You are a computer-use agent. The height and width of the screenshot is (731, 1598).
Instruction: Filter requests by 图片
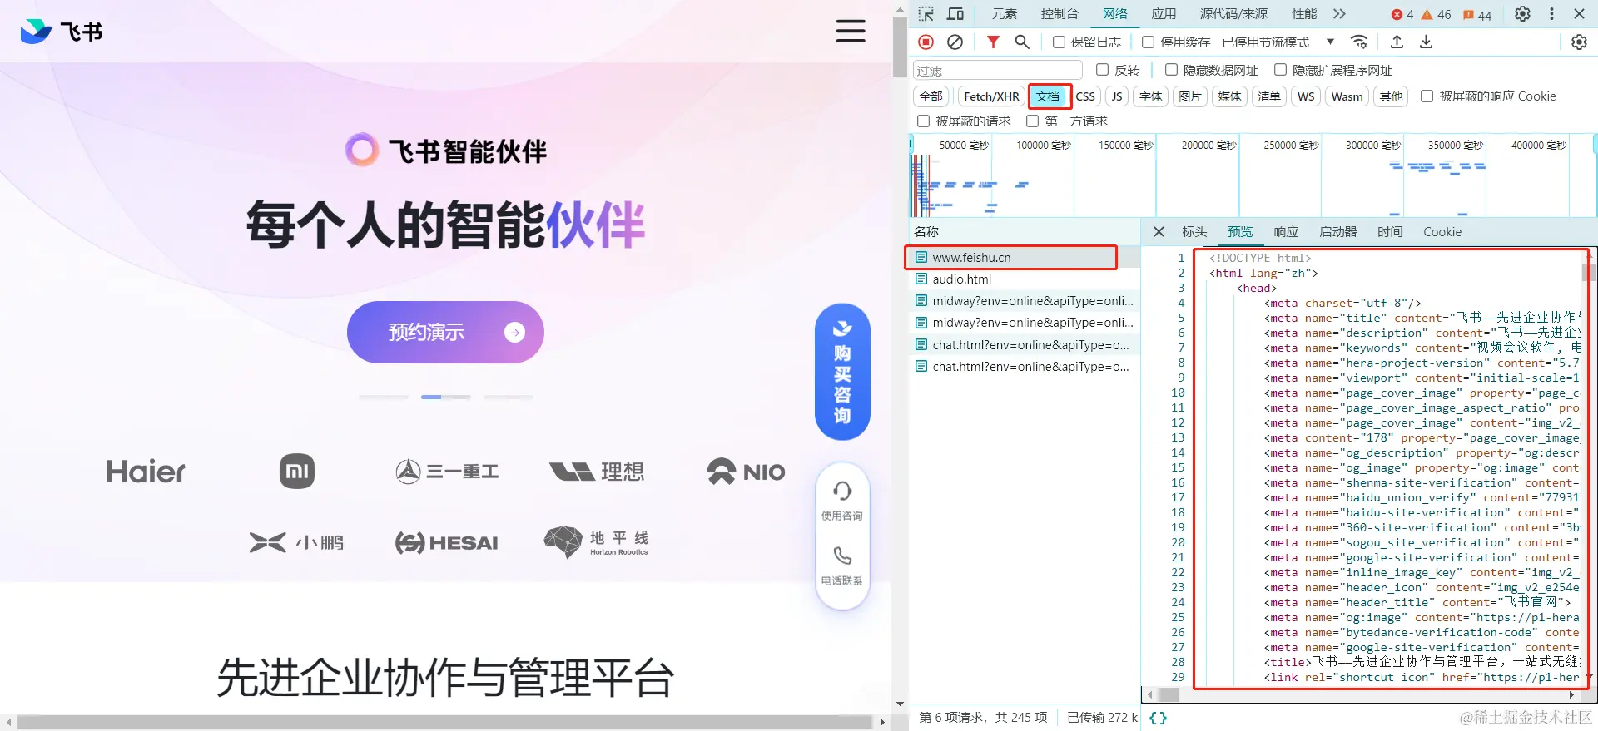click(1190, 96)
